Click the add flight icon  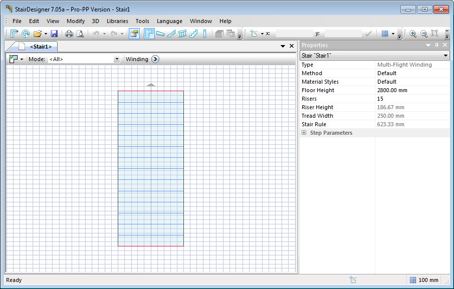click(14, 59)
